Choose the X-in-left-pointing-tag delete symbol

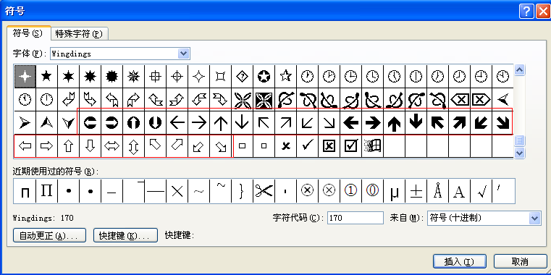460,99
